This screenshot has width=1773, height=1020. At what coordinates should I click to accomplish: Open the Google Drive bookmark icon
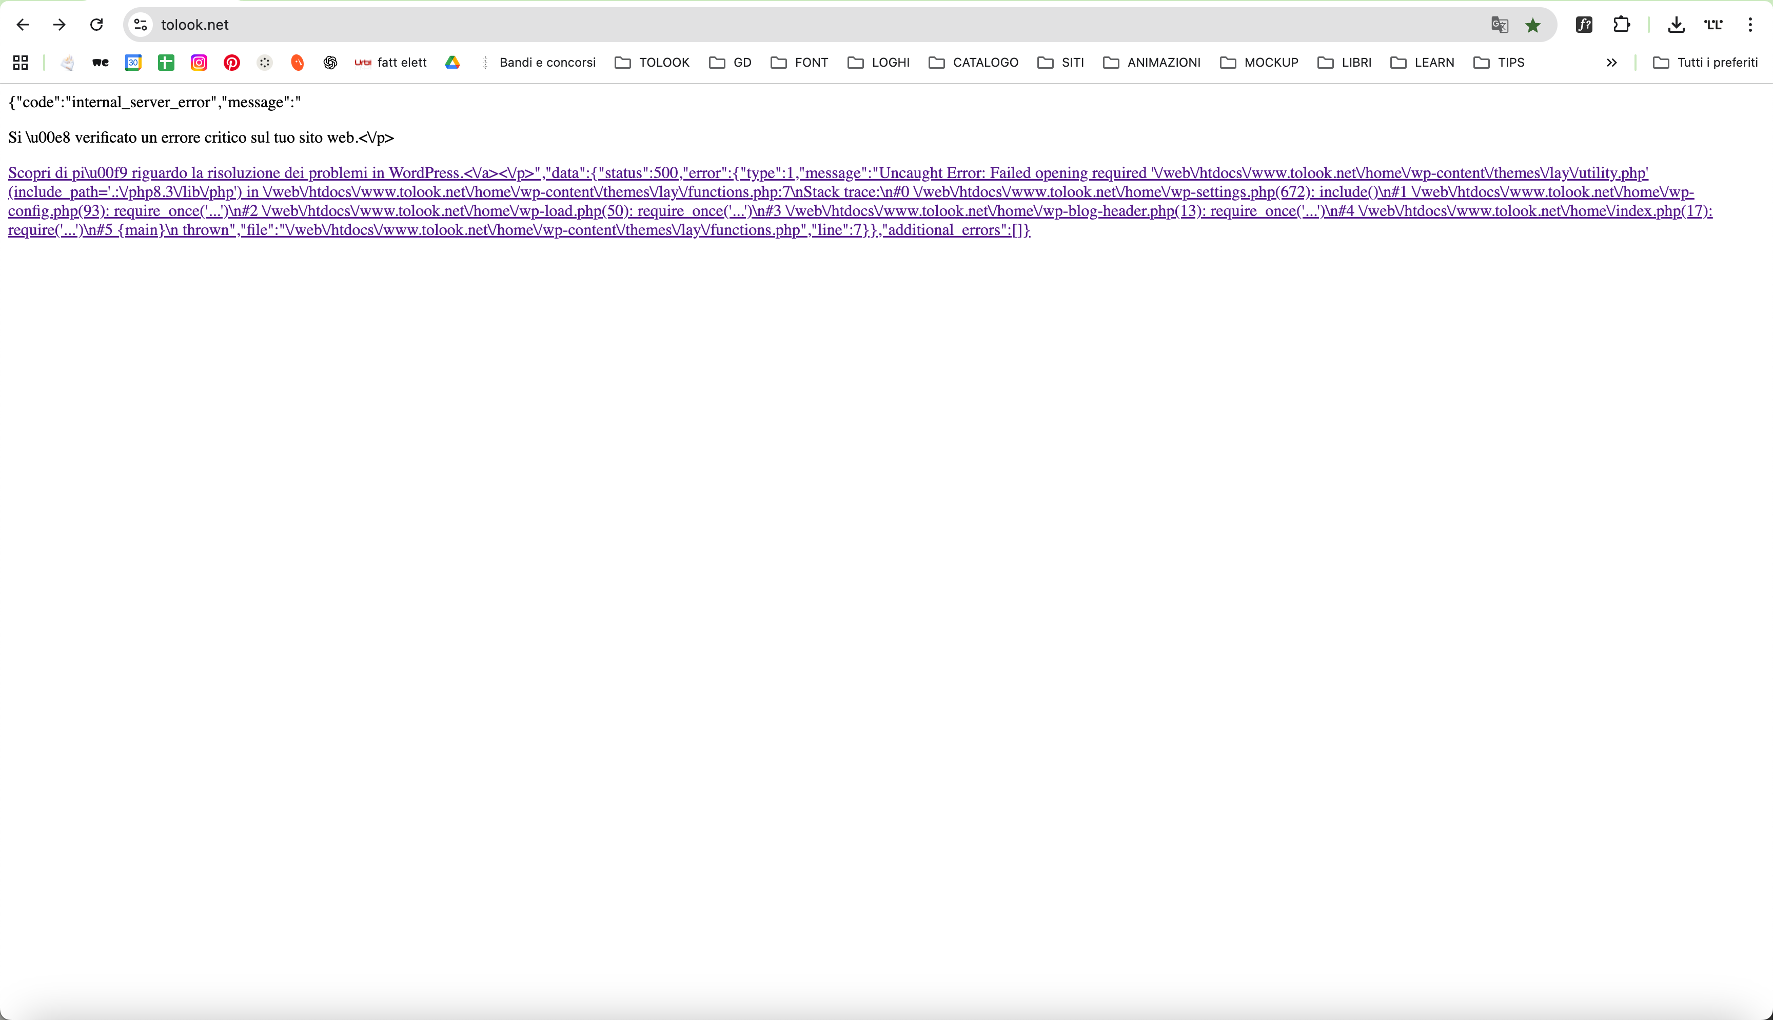coord(452,63)
